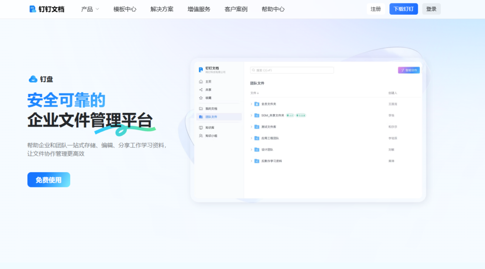Click the 钉盘 product name text
The height and width of the screenshot is (269, 485).
coord(46,79)
